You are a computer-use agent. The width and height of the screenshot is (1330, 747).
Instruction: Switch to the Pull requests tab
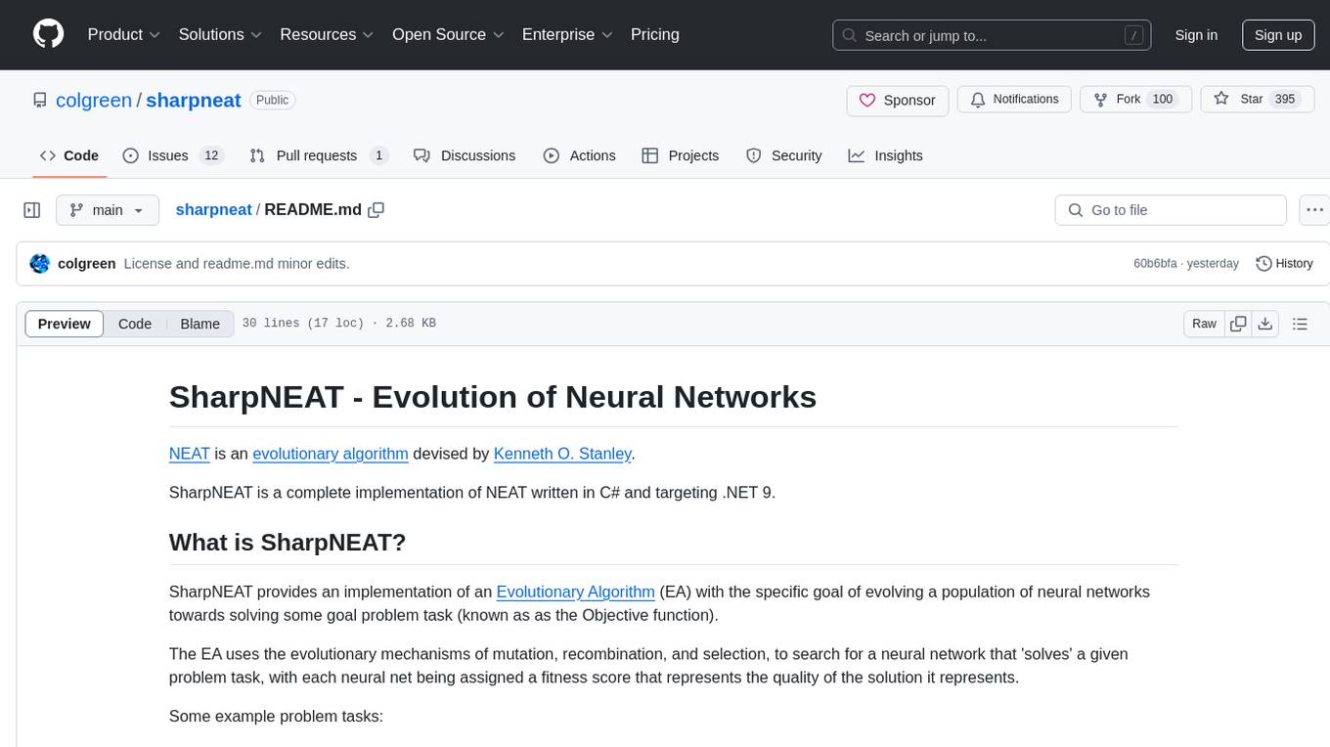click(x=319, y=155)
